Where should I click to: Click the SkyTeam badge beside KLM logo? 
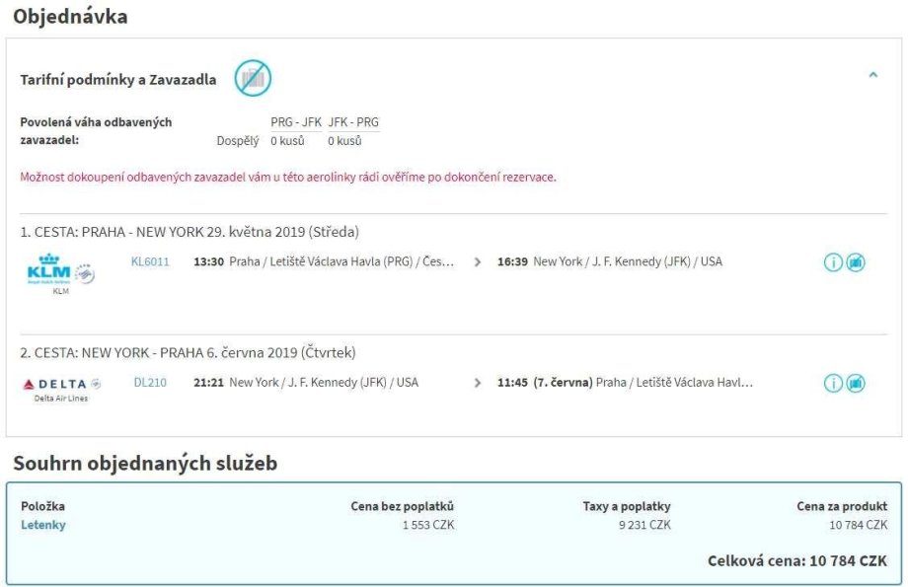(x=86, y=273)
